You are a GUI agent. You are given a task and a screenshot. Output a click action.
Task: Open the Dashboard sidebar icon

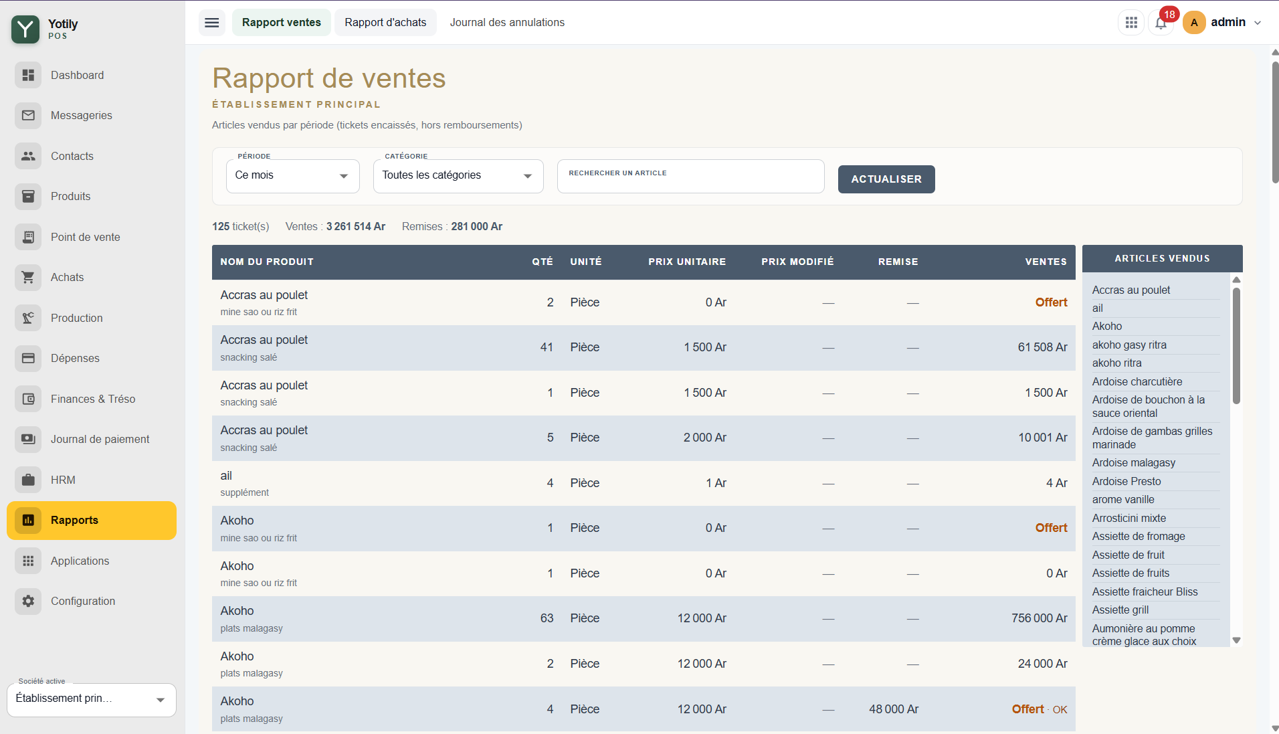(28, 75)
